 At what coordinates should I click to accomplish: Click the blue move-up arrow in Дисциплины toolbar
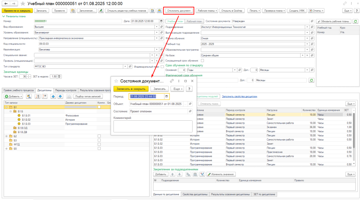coord(53,96)
